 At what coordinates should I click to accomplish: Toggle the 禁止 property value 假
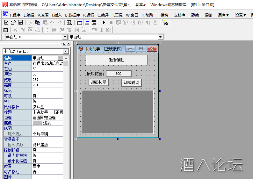(48, 101)
